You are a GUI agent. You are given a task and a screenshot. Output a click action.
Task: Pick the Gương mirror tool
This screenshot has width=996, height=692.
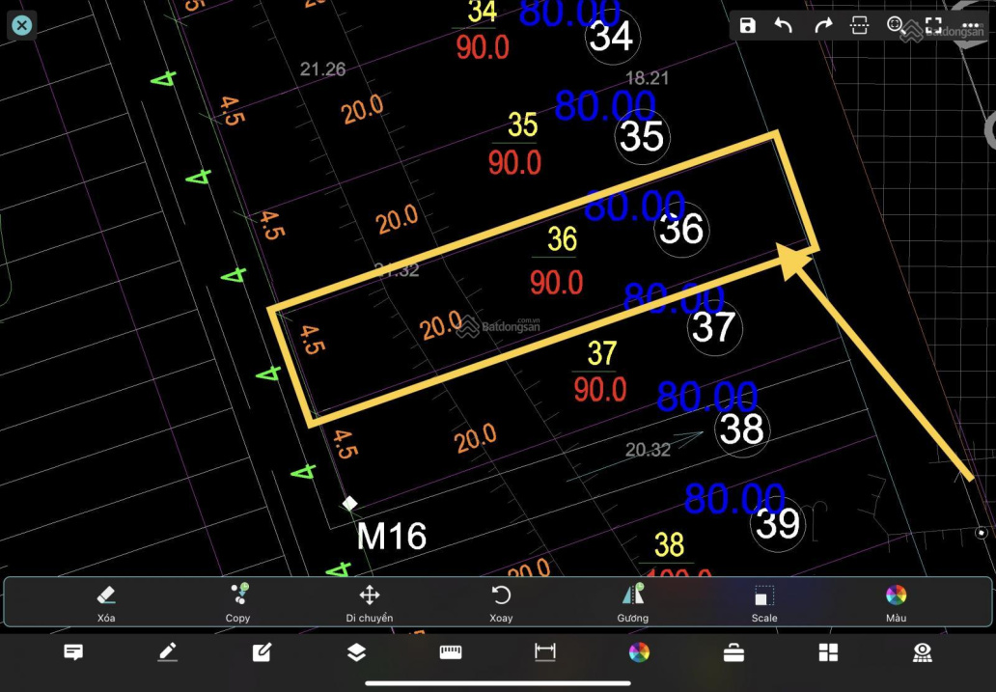tap(633, 602)
